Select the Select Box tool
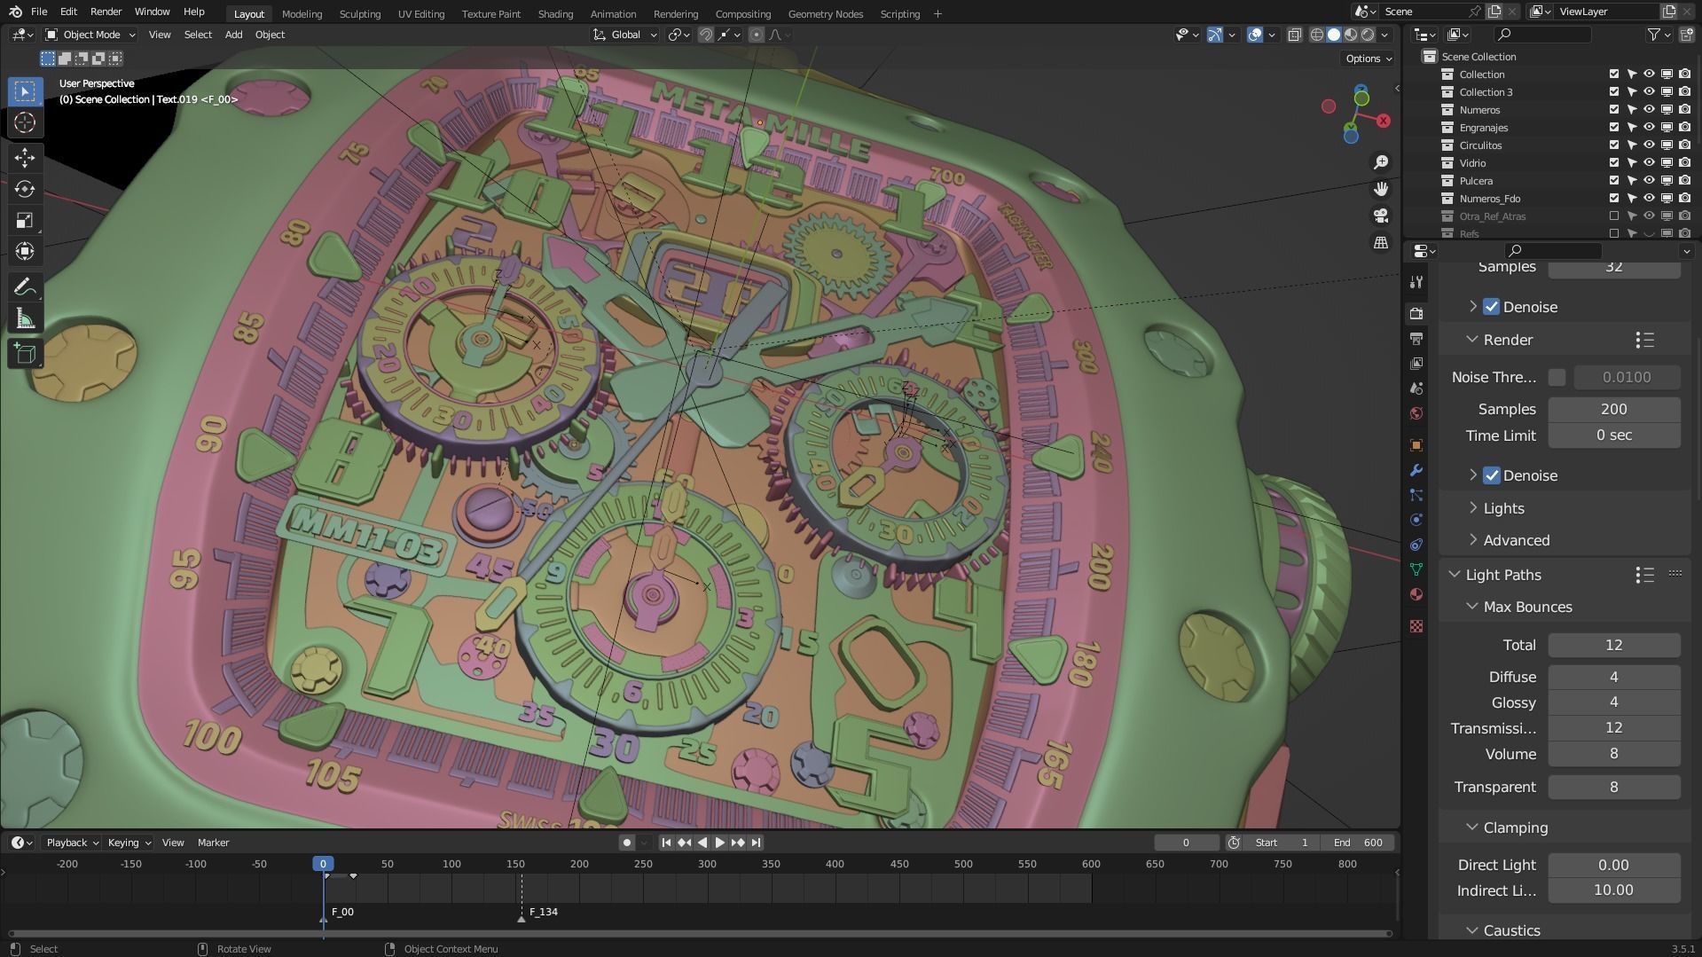The image size is (1702, 957). (x=25, y=91)
